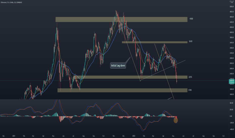Open the USD currency selector on price axis
The image size is (235, 138).
click(x=232, y=2)
